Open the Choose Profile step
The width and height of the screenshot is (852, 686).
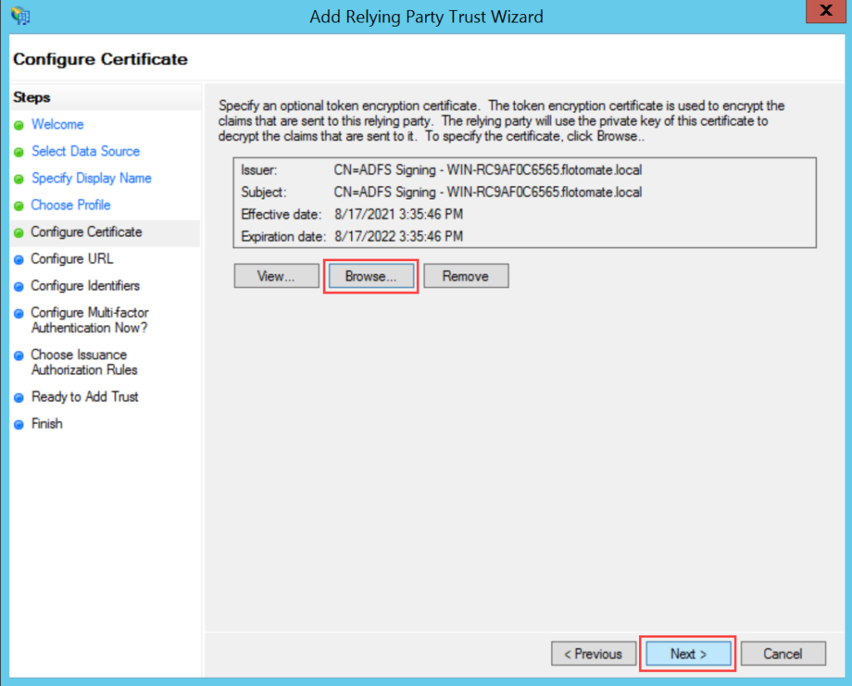pyautogui.click(x=71, y=205)
